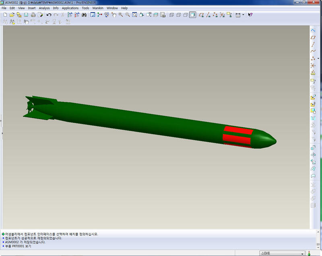
Task: Select the Zoom Out magnifier
Action: [x=128, y=15]
